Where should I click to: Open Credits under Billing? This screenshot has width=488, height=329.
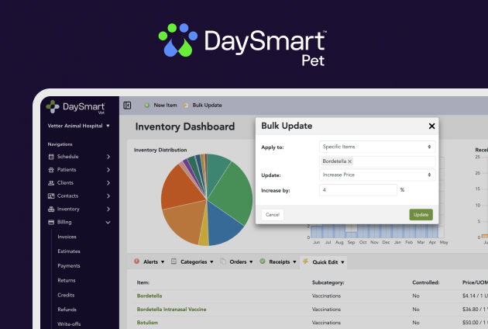point(66,295)
